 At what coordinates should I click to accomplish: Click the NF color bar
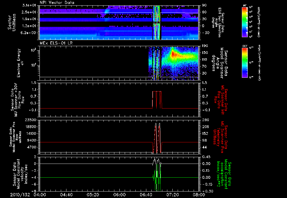tap(245, 22)
